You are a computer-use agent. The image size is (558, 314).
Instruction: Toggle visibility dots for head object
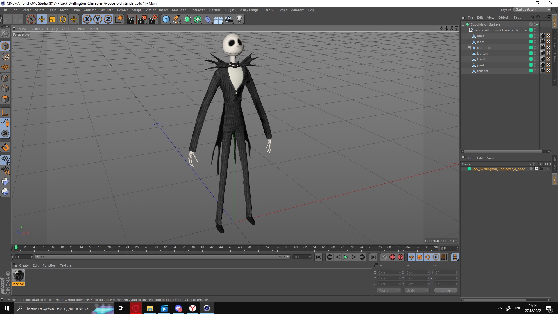coord(535,59)
